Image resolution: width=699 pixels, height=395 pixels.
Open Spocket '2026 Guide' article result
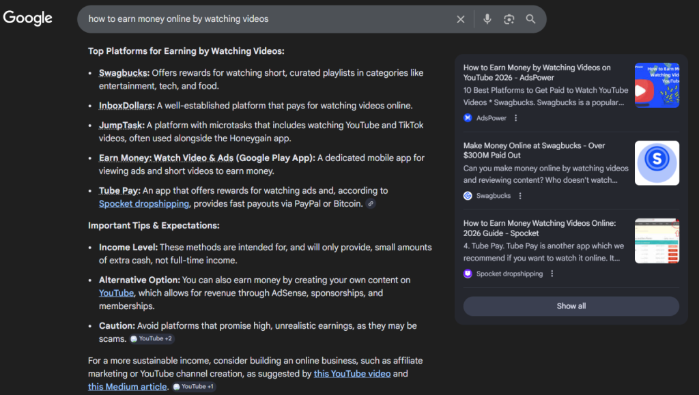pos(539,228)
